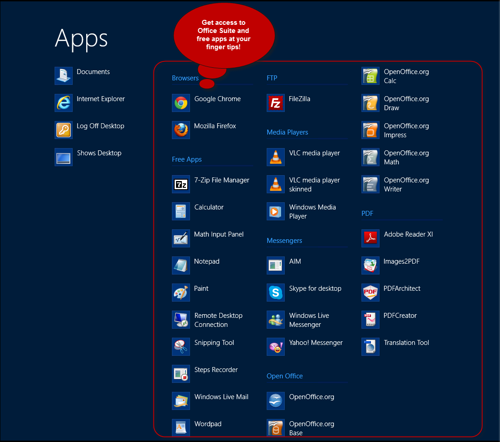
Task: Open 7-Zip File Manager icon
Action: tap(181, 185)
